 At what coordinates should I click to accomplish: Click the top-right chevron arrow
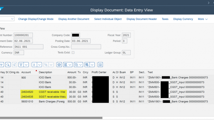(208, 3)
